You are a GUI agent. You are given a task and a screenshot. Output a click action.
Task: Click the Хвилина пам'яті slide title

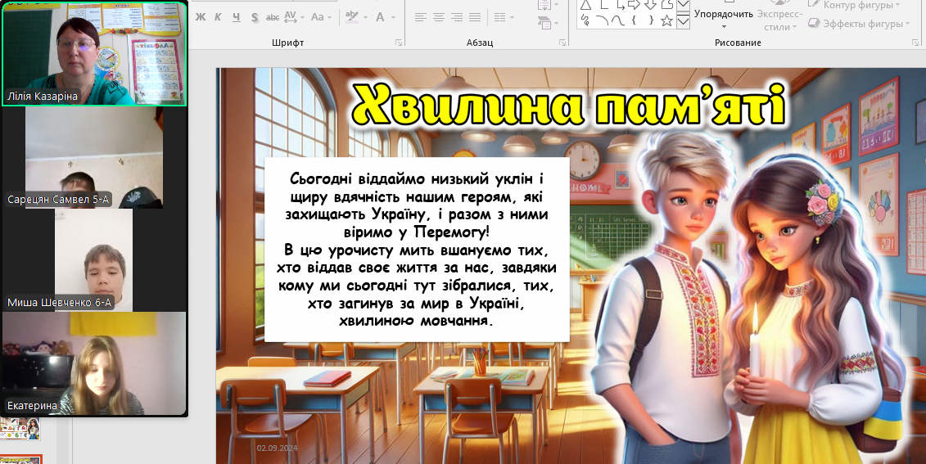570,106
